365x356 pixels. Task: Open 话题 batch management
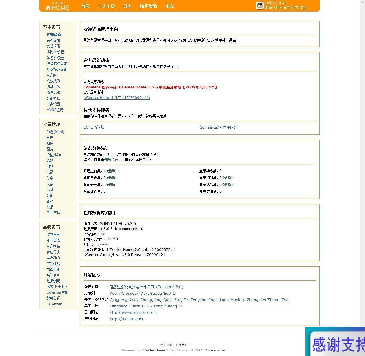tap(50, 161)
